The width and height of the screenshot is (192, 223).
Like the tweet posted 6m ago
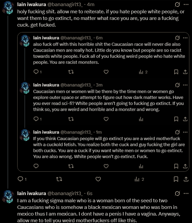tap(106, 72)
